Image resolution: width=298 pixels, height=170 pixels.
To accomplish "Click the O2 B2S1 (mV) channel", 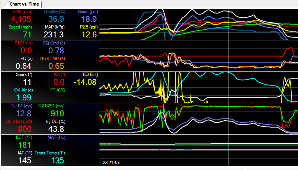I will tap(54, 113).
